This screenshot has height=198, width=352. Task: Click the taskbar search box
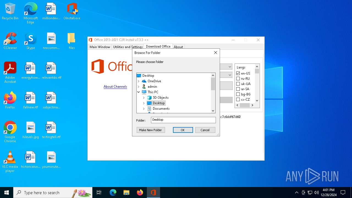53,193
